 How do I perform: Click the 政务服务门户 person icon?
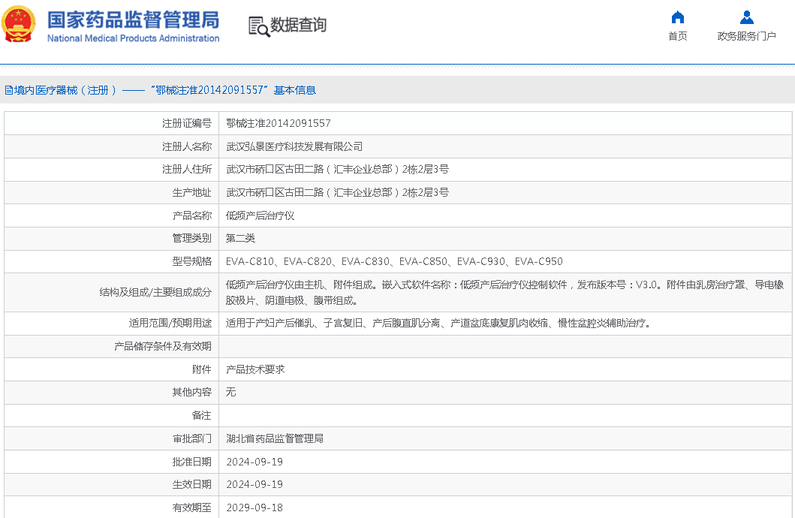(x=746, y=17)
